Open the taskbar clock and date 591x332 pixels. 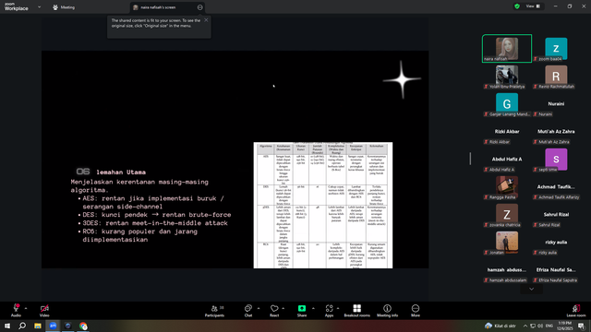564,326
